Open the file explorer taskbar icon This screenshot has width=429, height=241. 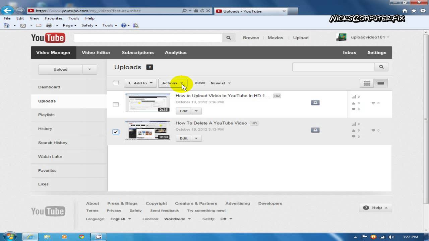pyautogui.click(x=47, y=237)
